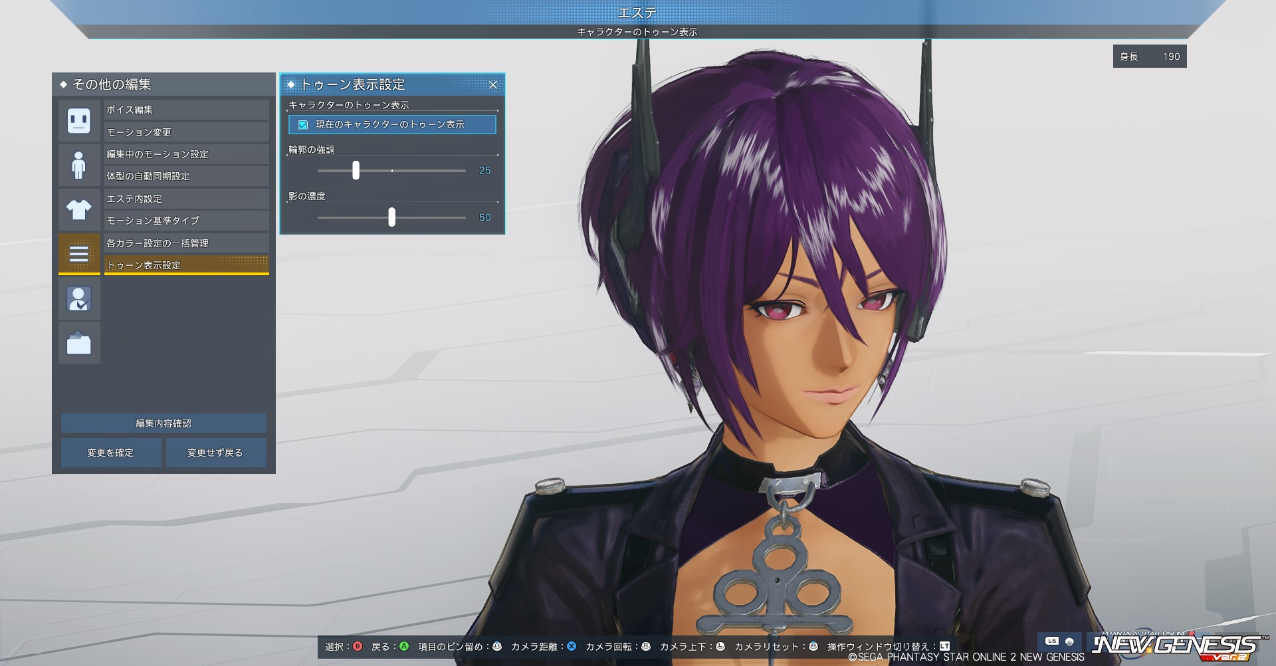Adjust the 輪郭の強調 slider handle
This screenshot has width=1276, height=666.
356,170
